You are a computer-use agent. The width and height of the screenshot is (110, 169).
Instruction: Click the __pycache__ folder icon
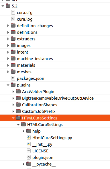29,164
